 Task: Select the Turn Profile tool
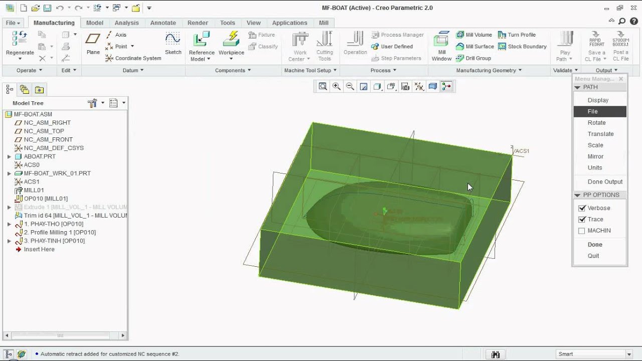point(517,35)
